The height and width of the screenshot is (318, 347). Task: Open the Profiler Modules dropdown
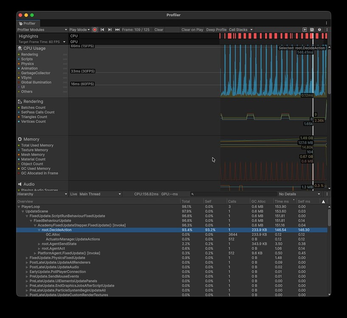tap(42, 30)
